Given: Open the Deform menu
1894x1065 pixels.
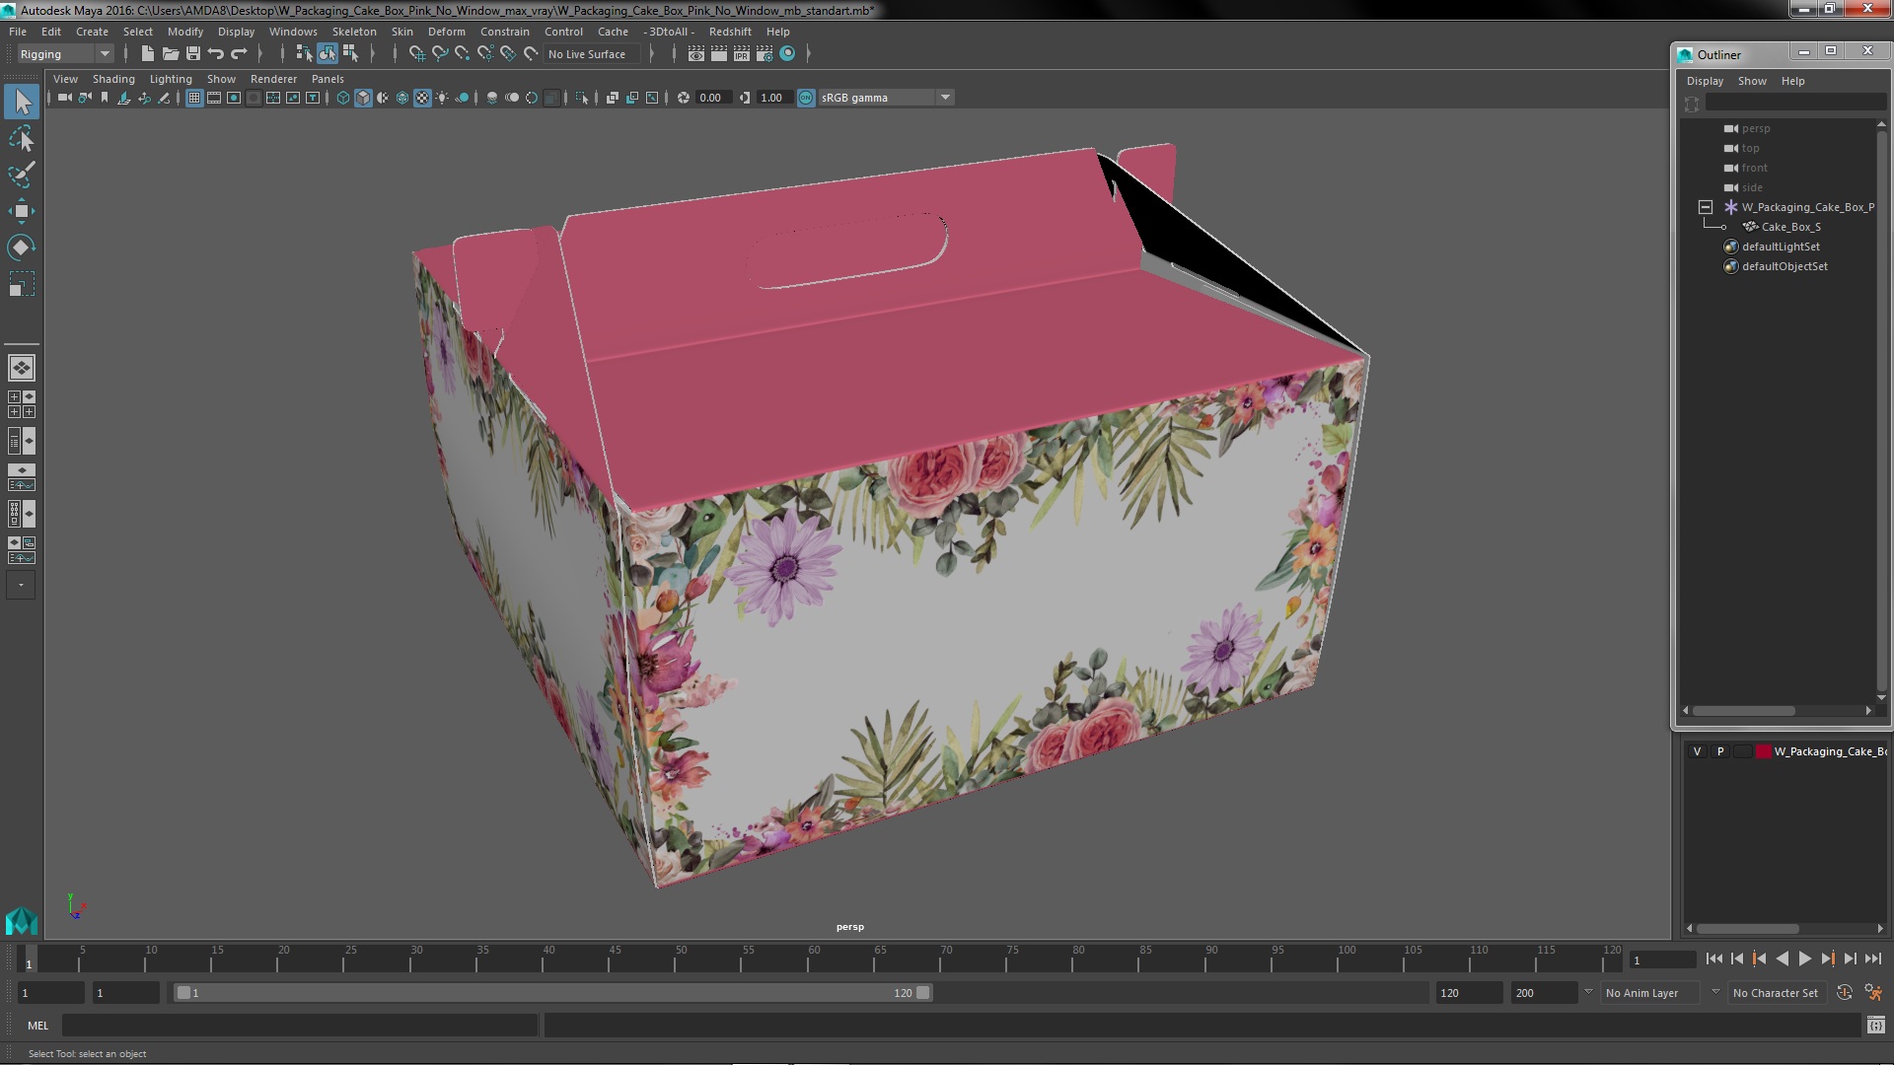Looking at the screenshot, I should coord(446,32).
